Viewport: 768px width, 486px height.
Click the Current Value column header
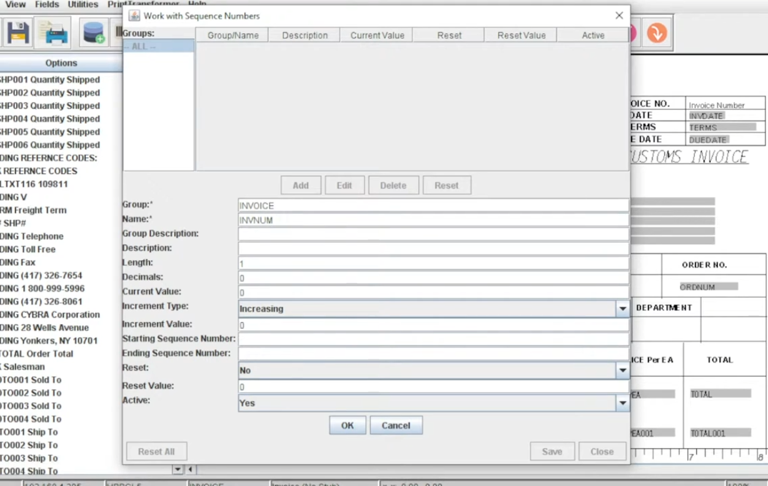point(377,35)
